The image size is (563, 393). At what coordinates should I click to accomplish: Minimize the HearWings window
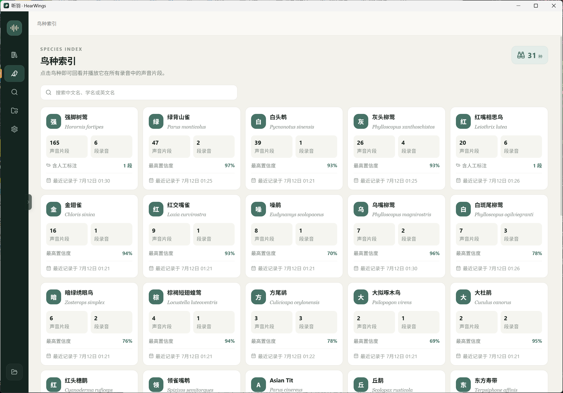coord(519,6)
